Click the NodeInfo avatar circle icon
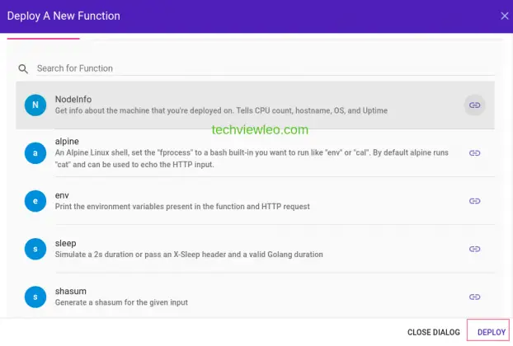 pyautogui.click(x=35, y=105)
